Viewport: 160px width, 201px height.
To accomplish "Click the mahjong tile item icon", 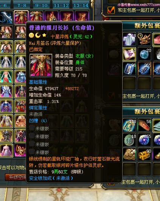I will (129, 55).
